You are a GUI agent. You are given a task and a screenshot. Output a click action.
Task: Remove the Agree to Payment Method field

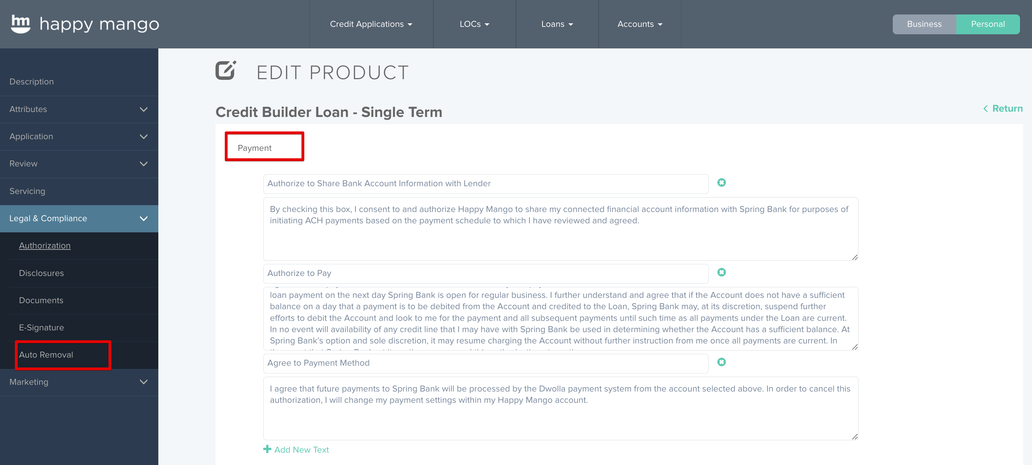722,362
